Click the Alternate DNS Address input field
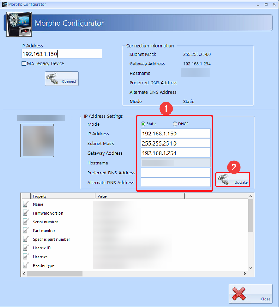The height and width of the screenshot is (307, 279). tap(176, 182)
